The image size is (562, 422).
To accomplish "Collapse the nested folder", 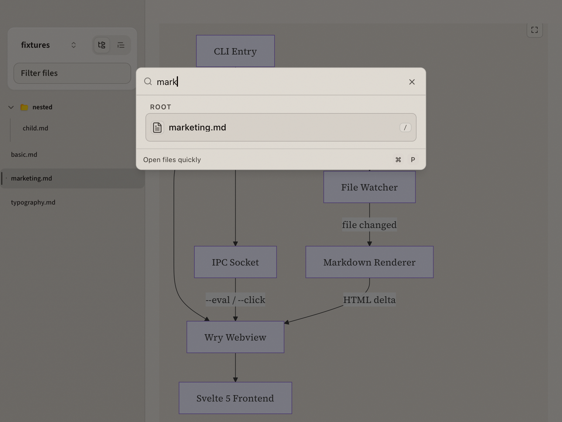I will click(x=11, y=107).
